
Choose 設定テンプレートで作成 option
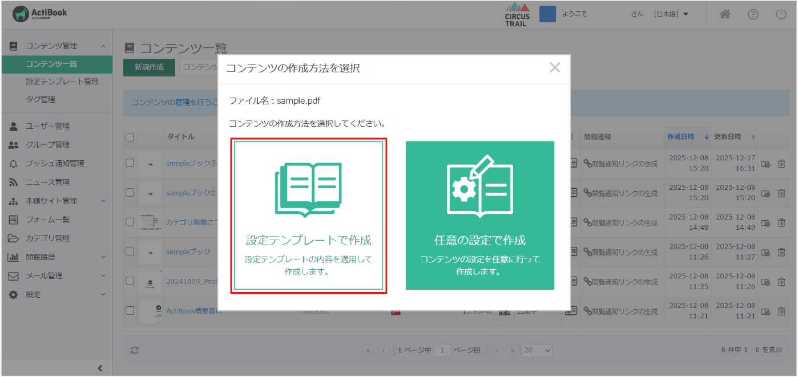point(308,216)
